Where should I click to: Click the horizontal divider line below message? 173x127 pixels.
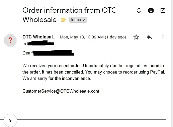pyautogui.click(x=91, y=120)
